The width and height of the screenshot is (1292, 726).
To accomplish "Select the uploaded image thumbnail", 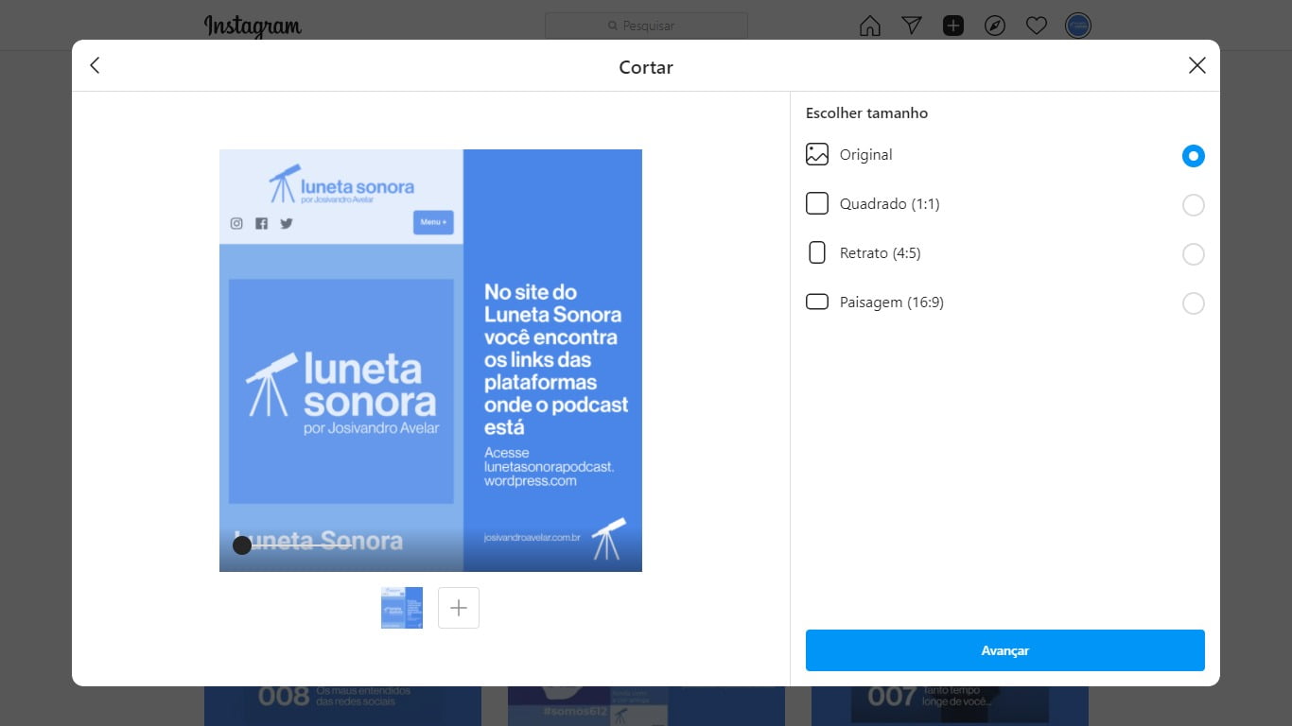I will 402,608.
